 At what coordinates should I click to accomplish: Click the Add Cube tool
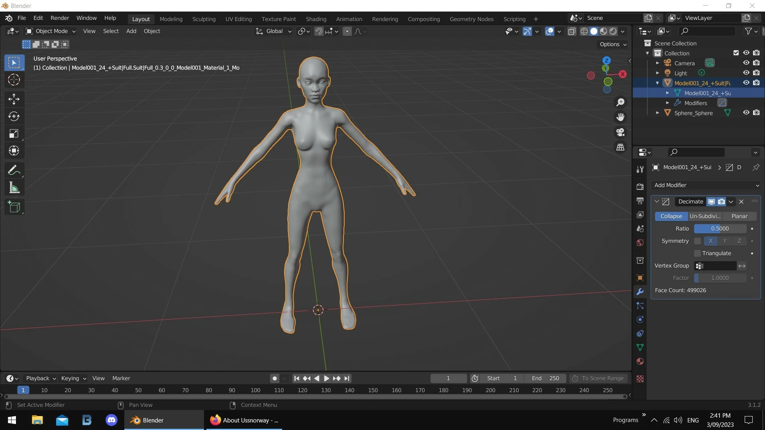point(14,207)
